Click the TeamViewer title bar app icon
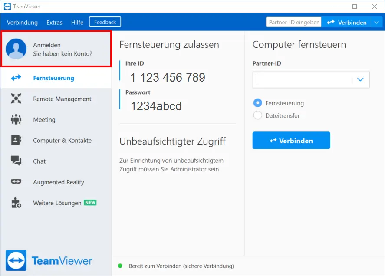The height and width of the screenshot is (276, 385). (7, 7)
